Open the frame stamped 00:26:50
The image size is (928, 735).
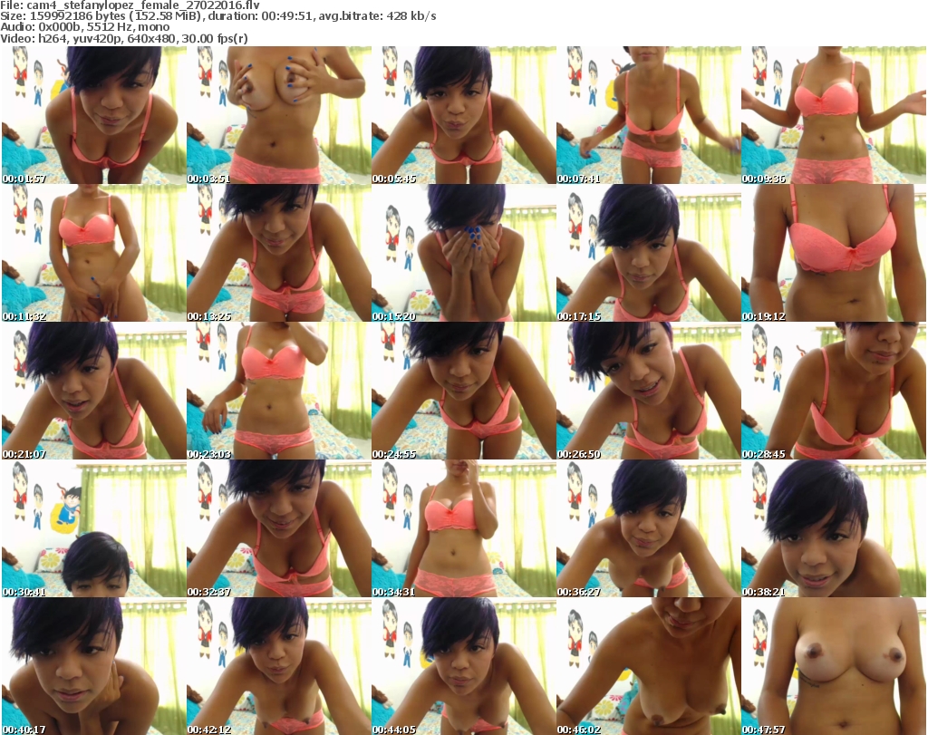point(648,391)
